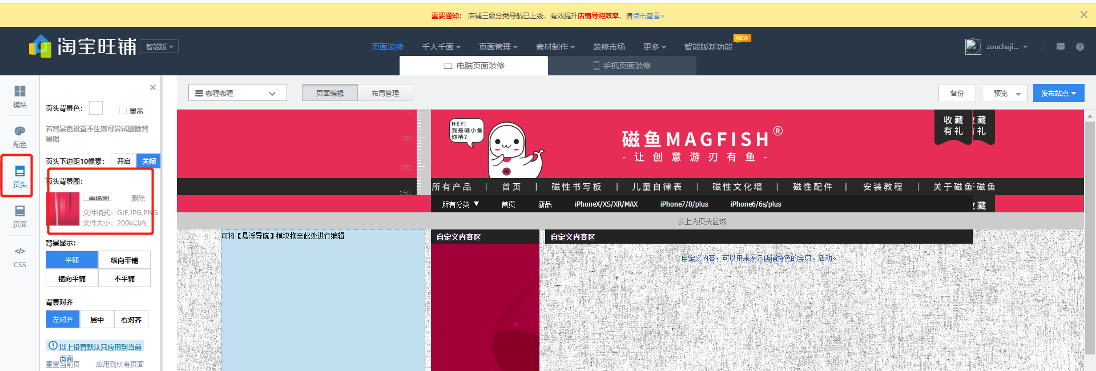
Task: Open the 发布站点 publish dropdown
Action: pyautogui.click(x=1058, y=93)
